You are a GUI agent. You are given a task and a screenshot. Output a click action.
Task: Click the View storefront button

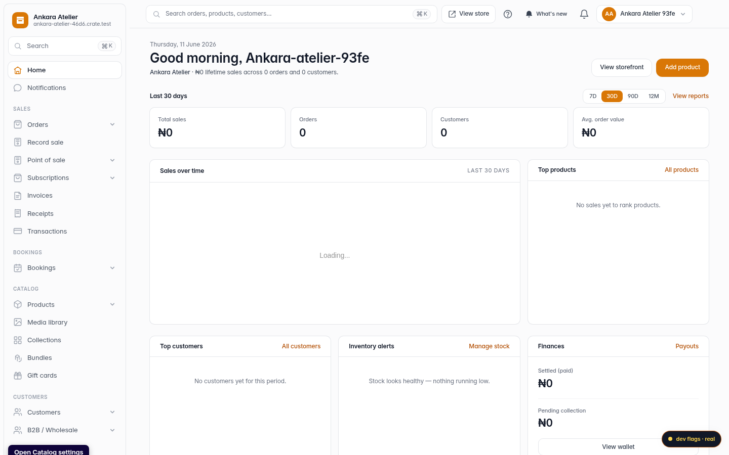(622, 68)
